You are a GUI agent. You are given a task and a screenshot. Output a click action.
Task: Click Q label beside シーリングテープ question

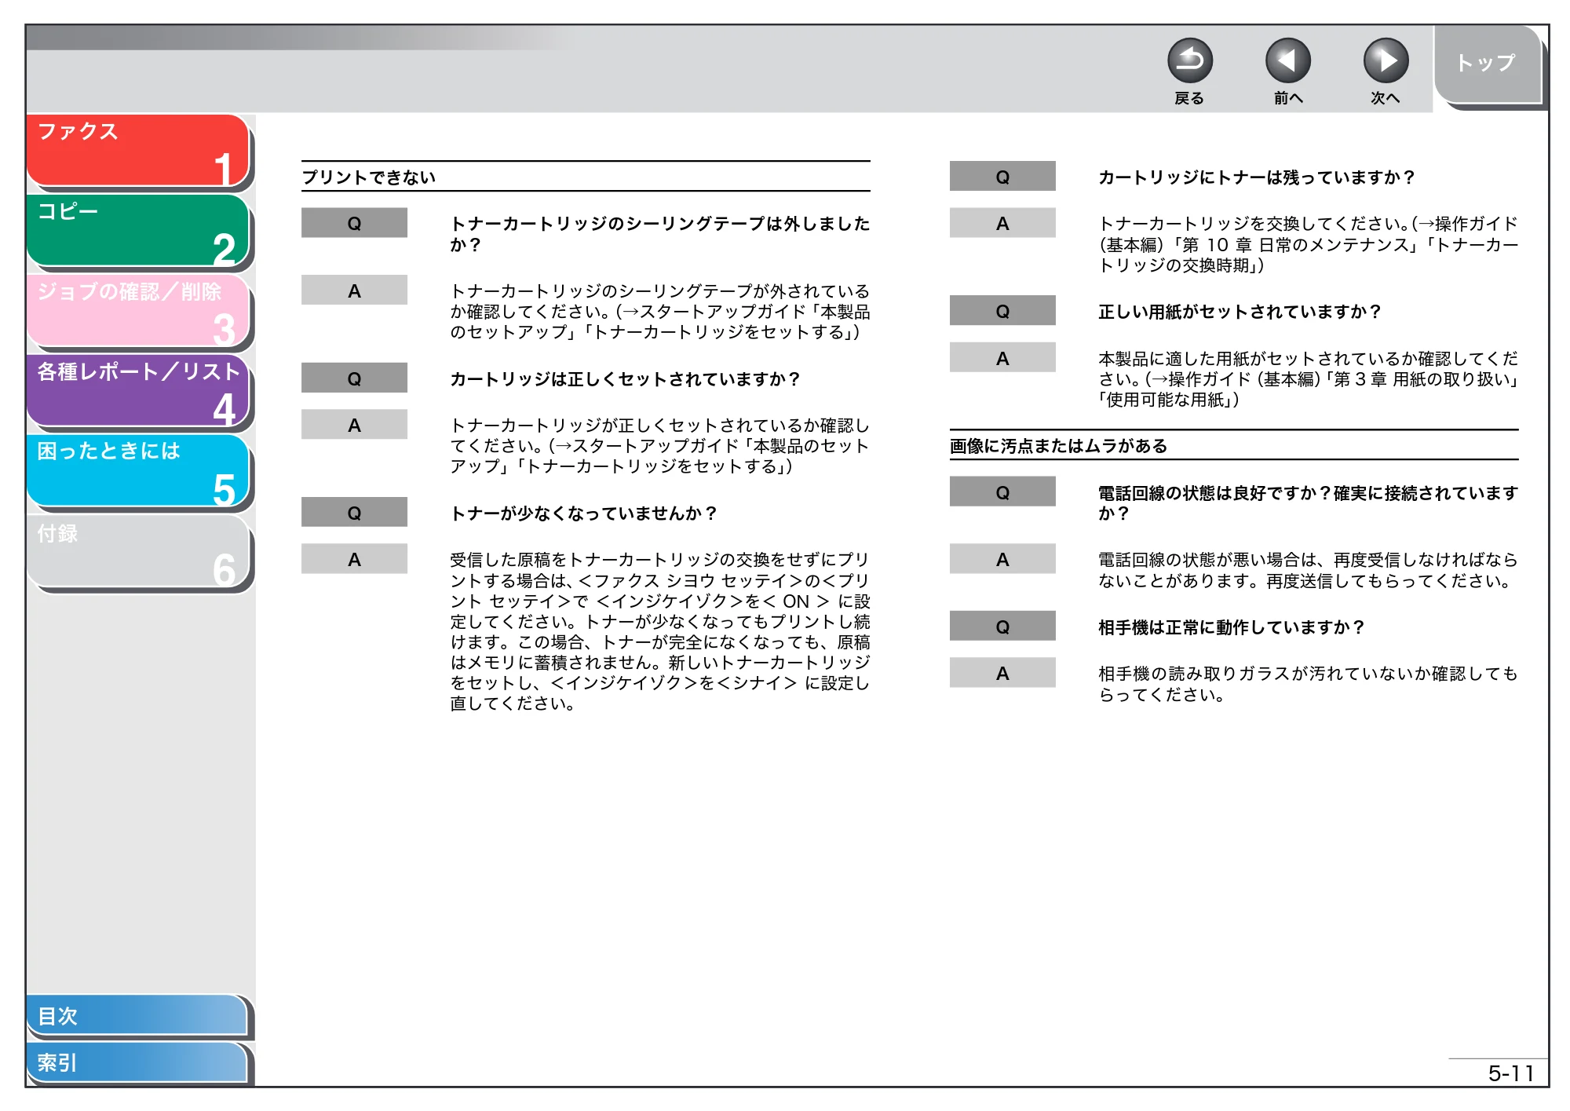pos(354,223)
